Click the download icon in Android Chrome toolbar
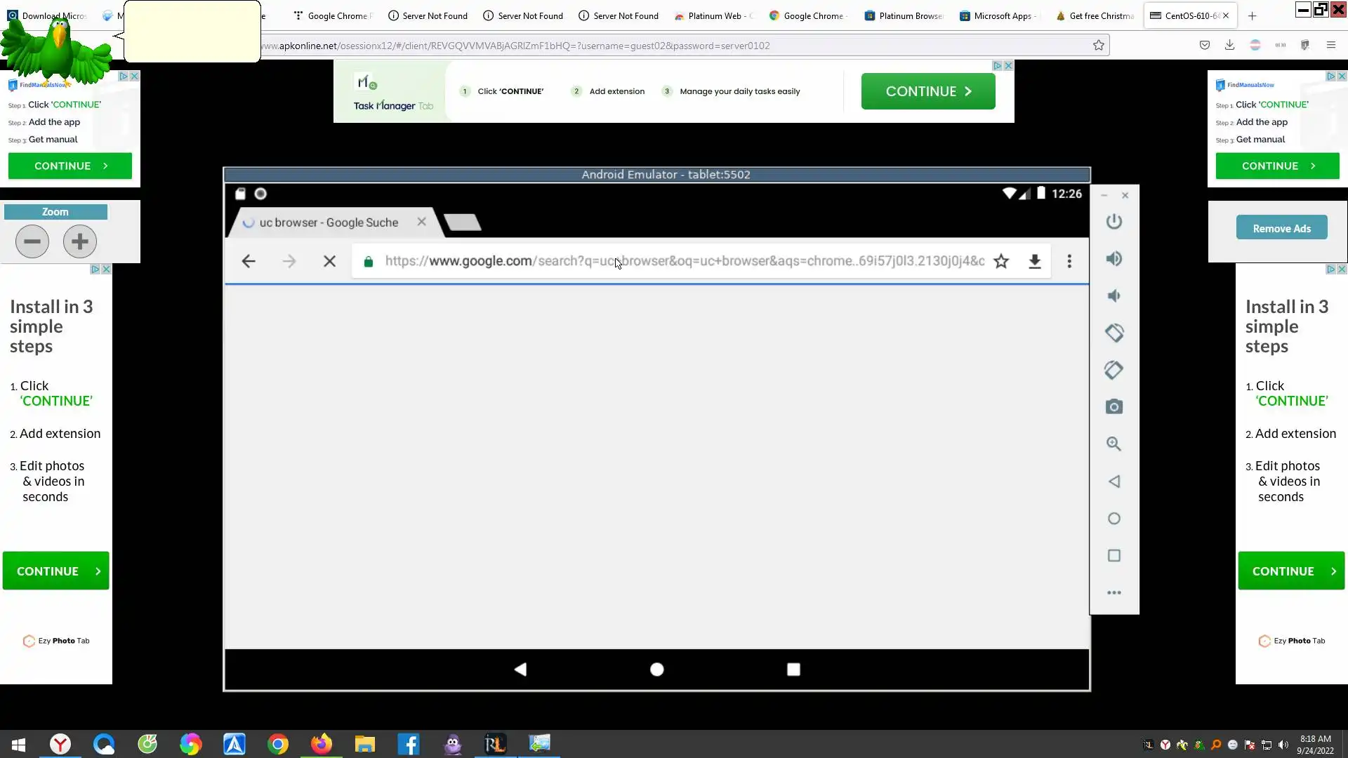The width and height of the screenshot is (1348, 758). click(1035, 262)
